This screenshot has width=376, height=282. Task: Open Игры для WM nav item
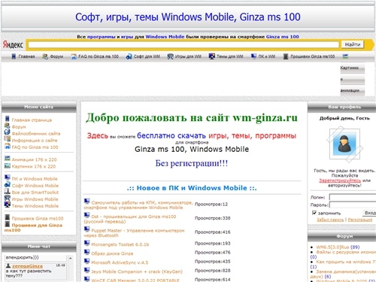(188, 56)
